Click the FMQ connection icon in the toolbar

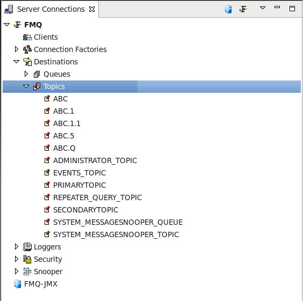pos(243,9)
